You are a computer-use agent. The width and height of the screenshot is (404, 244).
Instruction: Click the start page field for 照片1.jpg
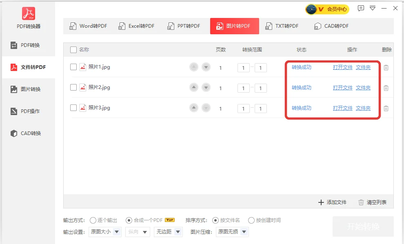pos(244,68)
